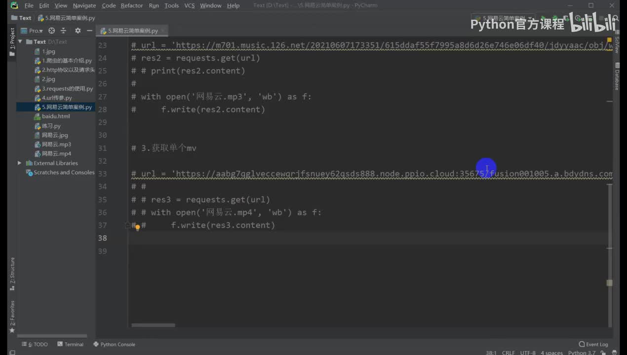Click the editor horizontal scrollbar thumb
The width and height of the screenshot is (627, 355).
(153, 325)
